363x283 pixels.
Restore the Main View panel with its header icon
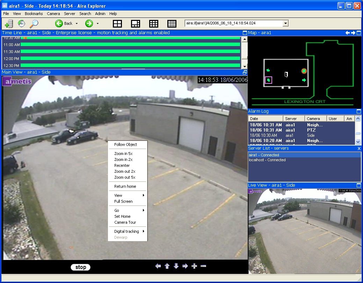(245, 72)
